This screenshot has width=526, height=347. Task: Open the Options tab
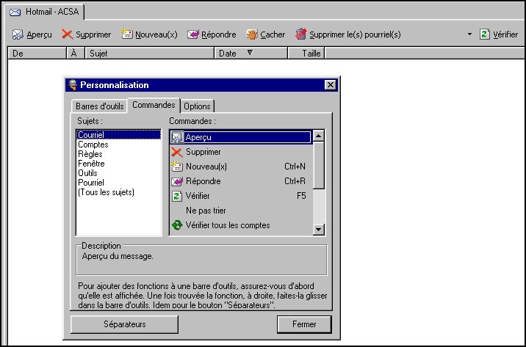[197, 106]
